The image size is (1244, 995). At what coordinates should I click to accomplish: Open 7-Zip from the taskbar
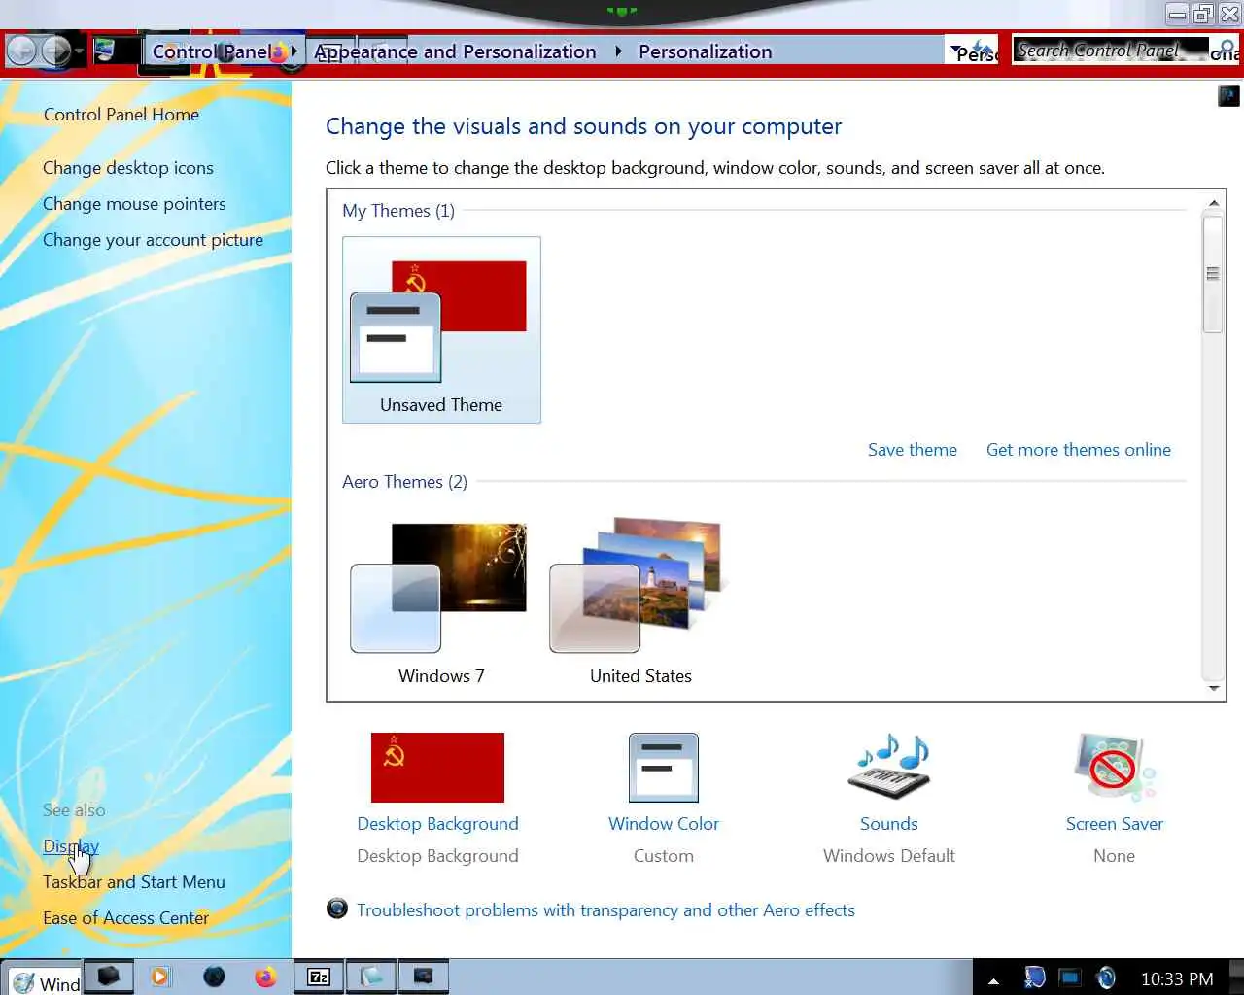pos(319,977)
